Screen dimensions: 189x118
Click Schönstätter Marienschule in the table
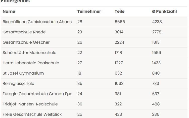pos(29,53)
